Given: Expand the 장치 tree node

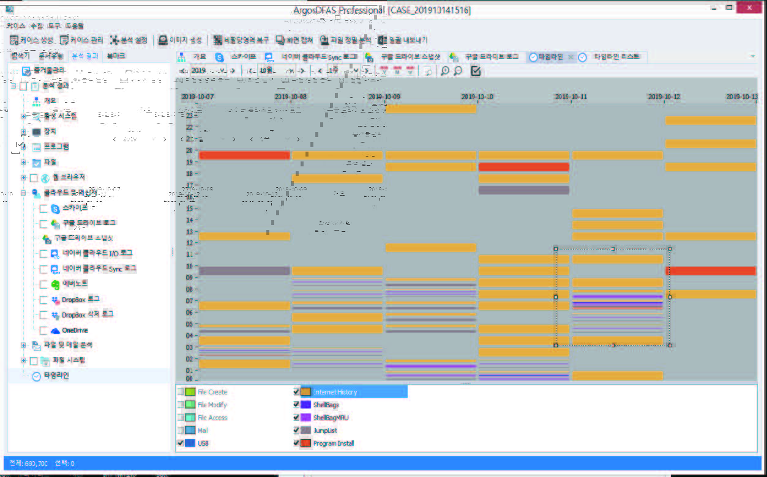Looking at the screenshot, I should coord(23,131).
